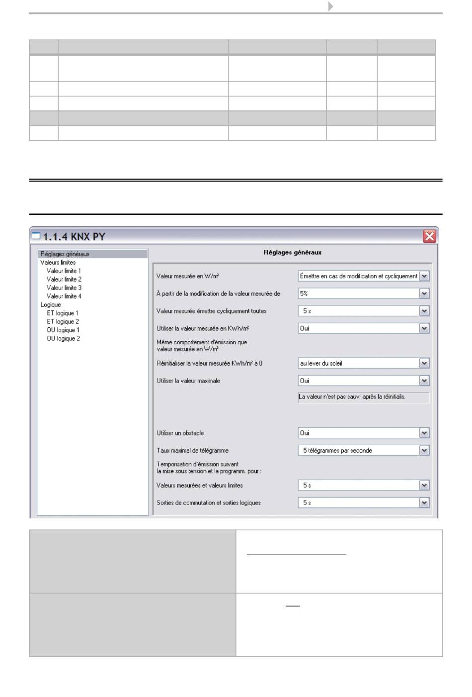Open Valeurs limites tree entry
The image size is (472, 697).
click(58, 262)
